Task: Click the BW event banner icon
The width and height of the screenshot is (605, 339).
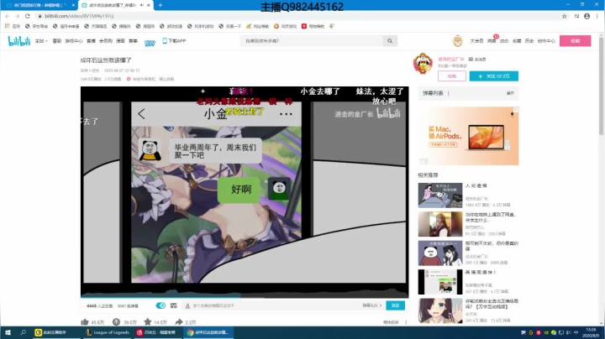Action: click(150, 42)
